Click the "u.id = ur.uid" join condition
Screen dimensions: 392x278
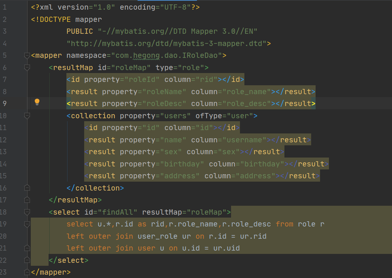point(211,248)
